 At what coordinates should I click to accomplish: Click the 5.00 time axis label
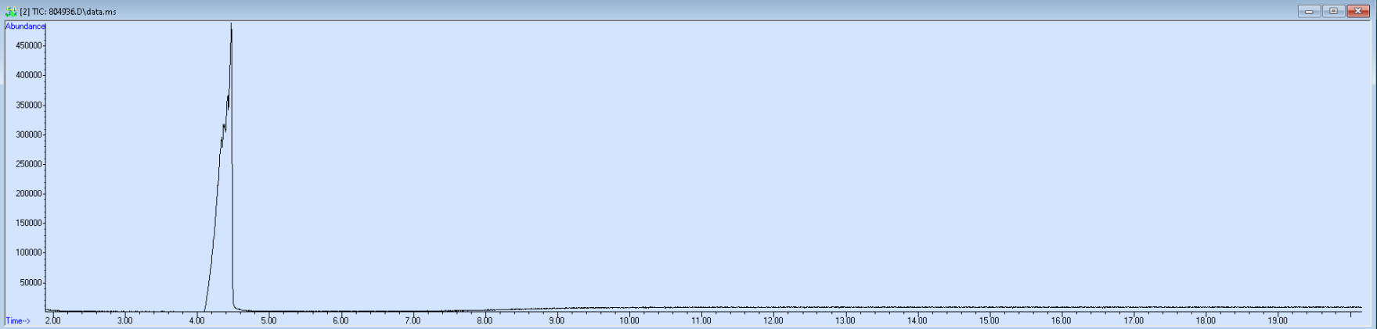269,320
